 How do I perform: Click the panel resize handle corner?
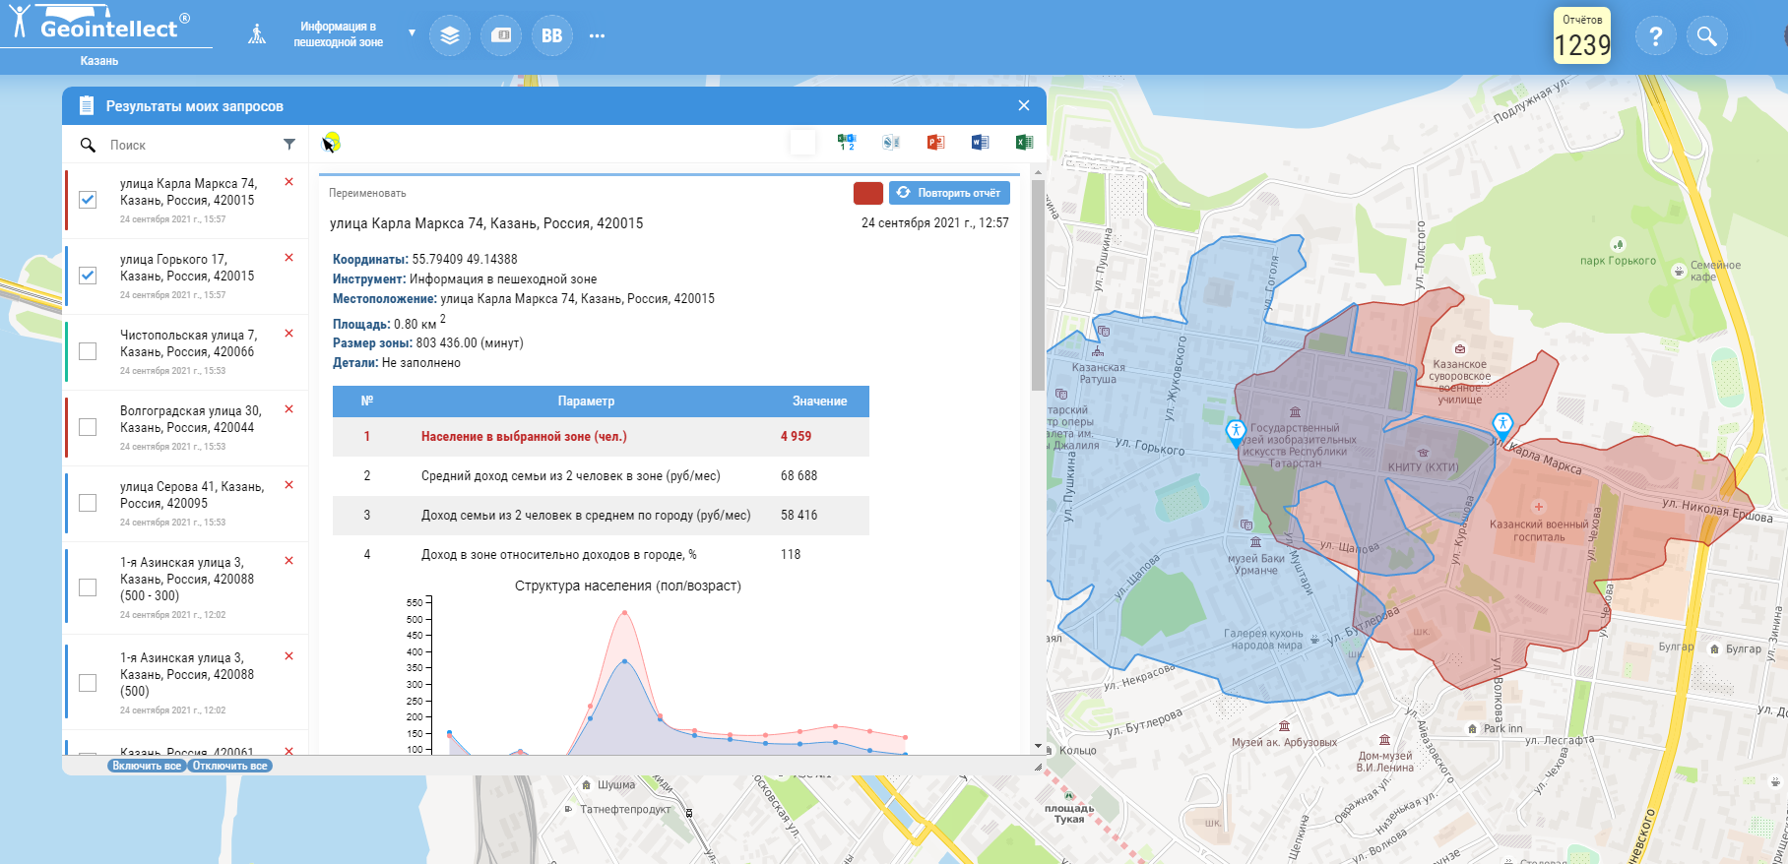[x=1038, y=767]
